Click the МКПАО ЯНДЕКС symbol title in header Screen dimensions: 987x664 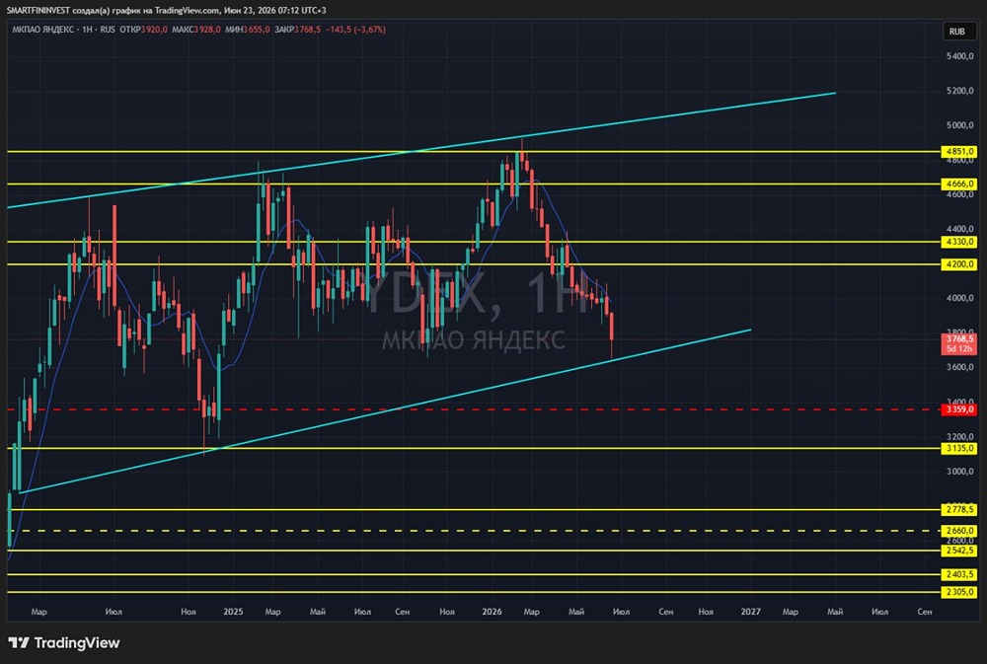pos(43,30)
